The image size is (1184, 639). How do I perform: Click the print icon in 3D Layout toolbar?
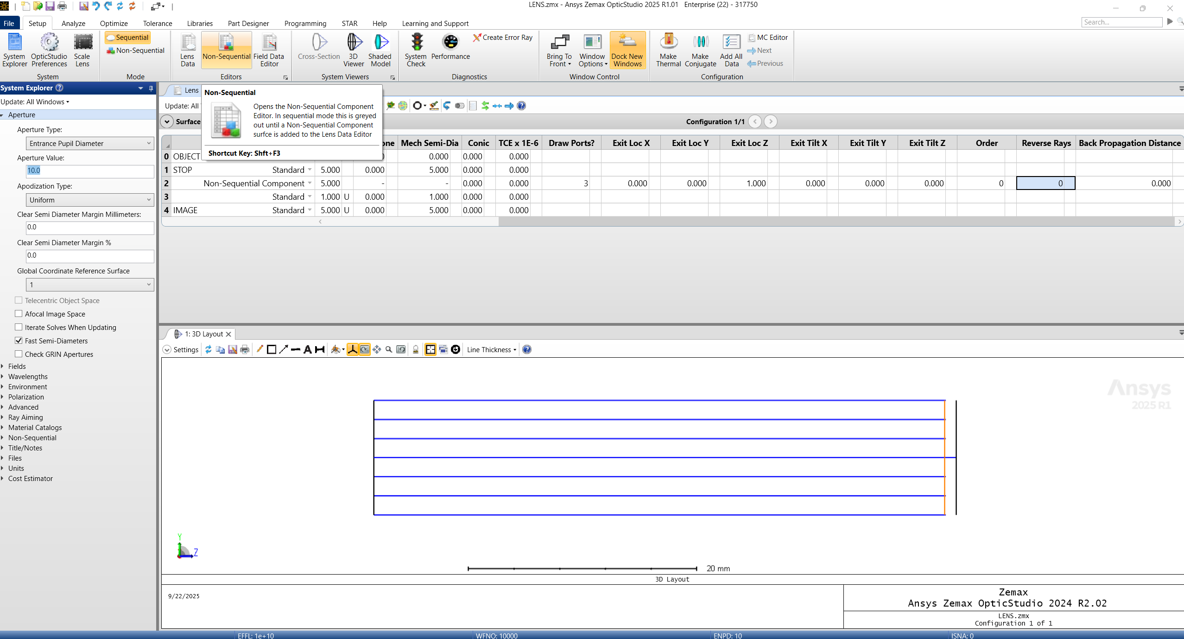(x=245, y=349)
